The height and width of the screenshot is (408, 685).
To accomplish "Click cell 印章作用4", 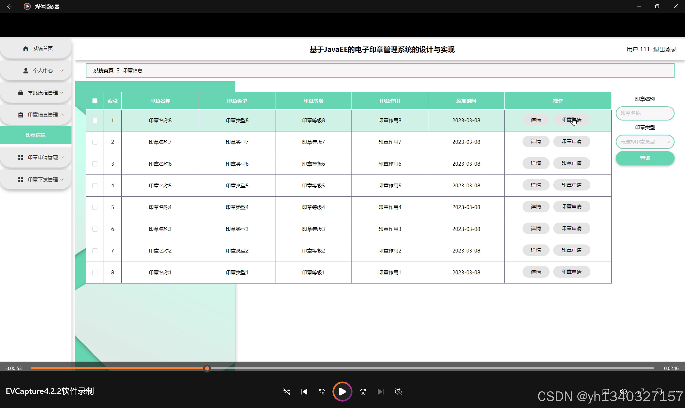I will point(390,207).
